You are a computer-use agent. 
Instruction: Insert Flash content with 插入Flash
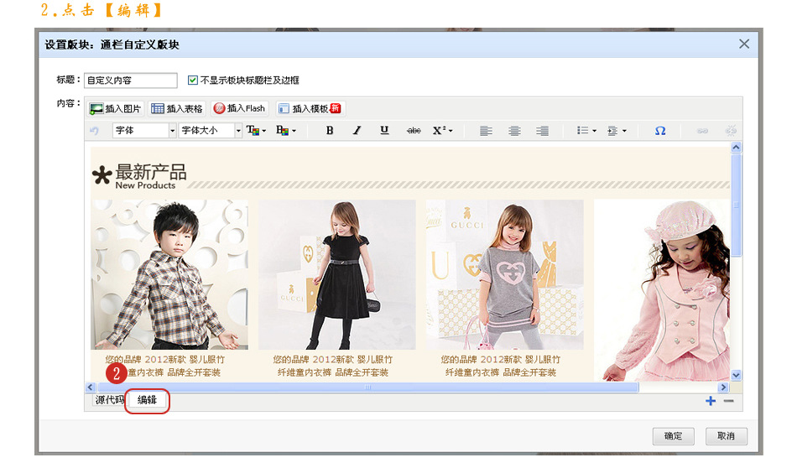coord(239,108)
